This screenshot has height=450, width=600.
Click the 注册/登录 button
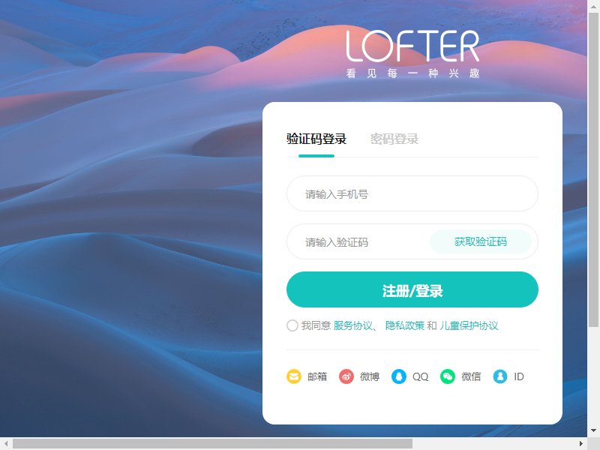[x=412, y=289]
